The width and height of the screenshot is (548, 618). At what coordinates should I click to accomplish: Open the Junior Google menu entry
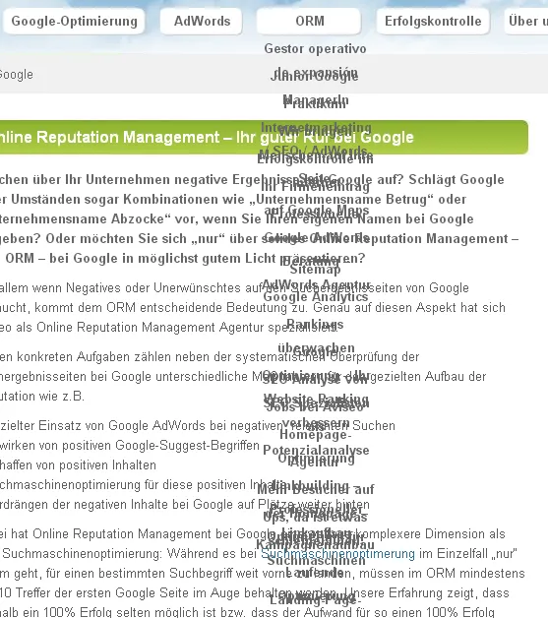[x=315, y=76]
